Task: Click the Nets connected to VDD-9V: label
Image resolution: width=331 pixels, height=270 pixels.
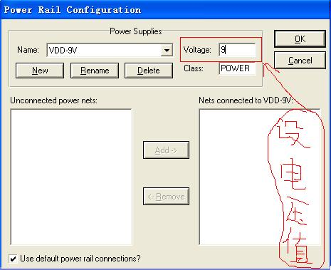Action: [x=246, y=100]
